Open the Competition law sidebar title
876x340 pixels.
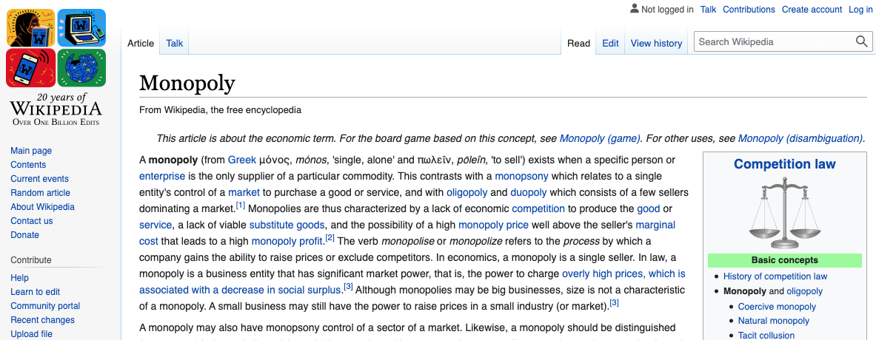(x=784, y=164)
